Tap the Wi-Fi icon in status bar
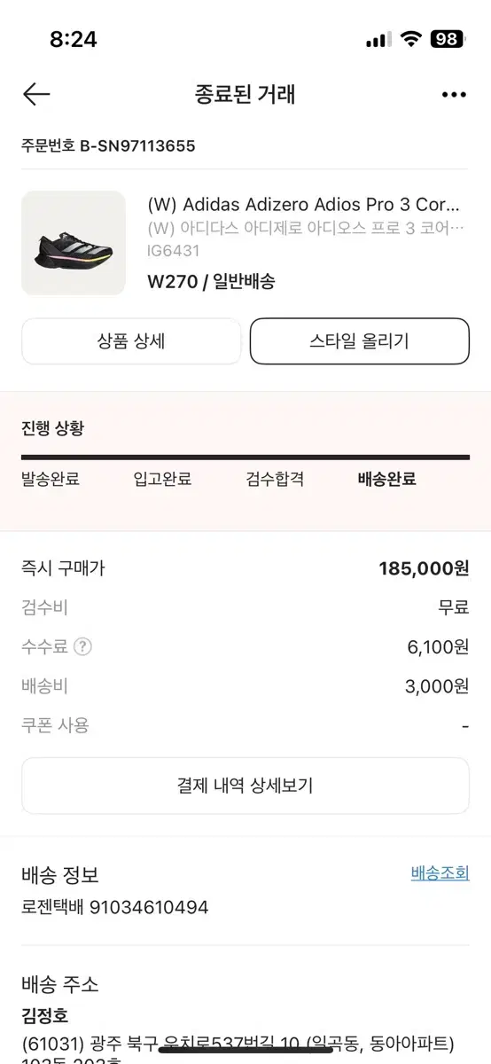The width and height of the screenshot is (491, 1064). [410, 39]
